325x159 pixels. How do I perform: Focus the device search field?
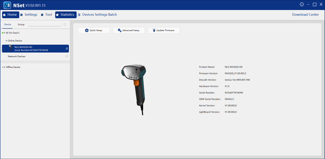point(45,24)
